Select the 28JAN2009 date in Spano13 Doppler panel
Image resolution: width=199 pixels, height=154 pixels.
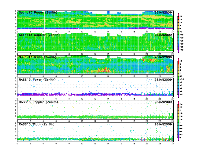[x=163, y=35]
